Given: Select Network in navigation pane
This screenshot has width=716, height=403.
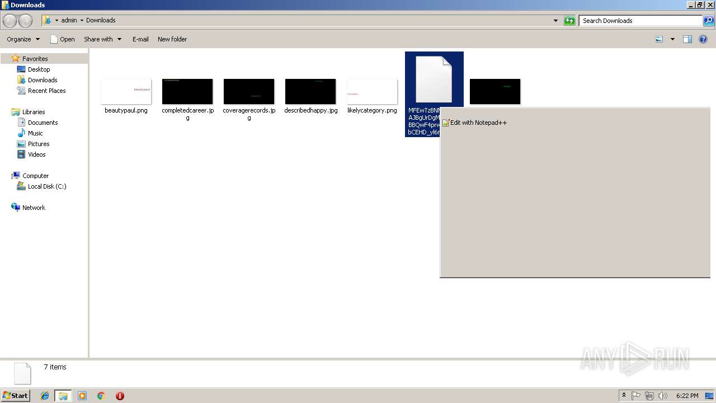Looking at the screenshot, I should click(x=34, y=208).
